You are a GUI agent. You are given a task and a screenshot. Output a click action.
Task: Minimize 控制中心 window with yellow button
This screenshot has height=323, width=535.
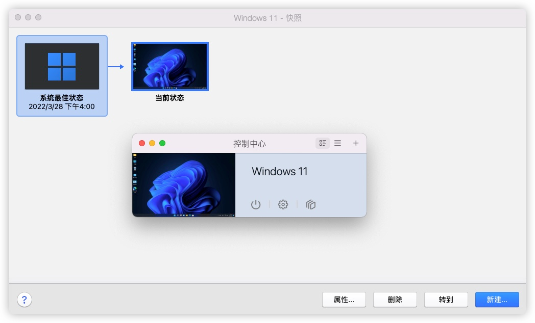[152, 143]
